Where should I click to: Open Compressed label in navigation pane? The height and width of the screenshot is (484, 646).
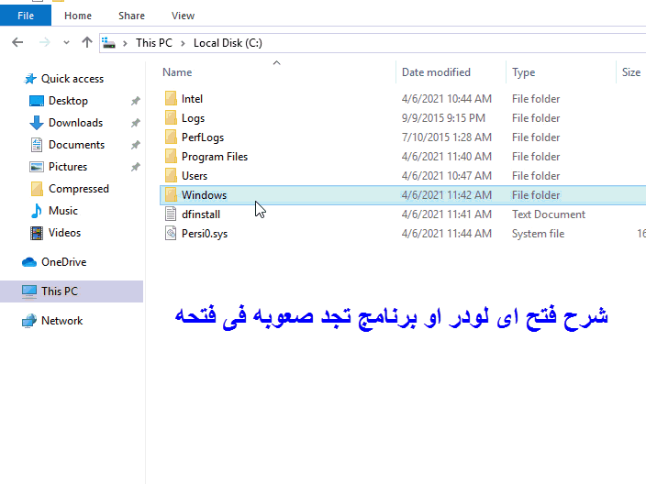tap(79, 189)
